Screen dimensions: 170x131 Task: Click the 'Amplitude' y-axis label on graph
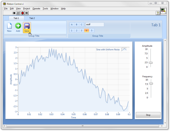click(11, 79)
